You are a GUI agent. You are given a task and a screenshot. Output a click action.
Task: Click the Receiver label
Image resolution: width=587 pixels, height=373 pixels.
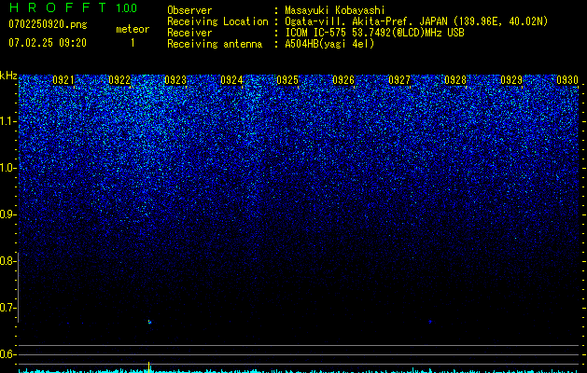pos(189,33)
